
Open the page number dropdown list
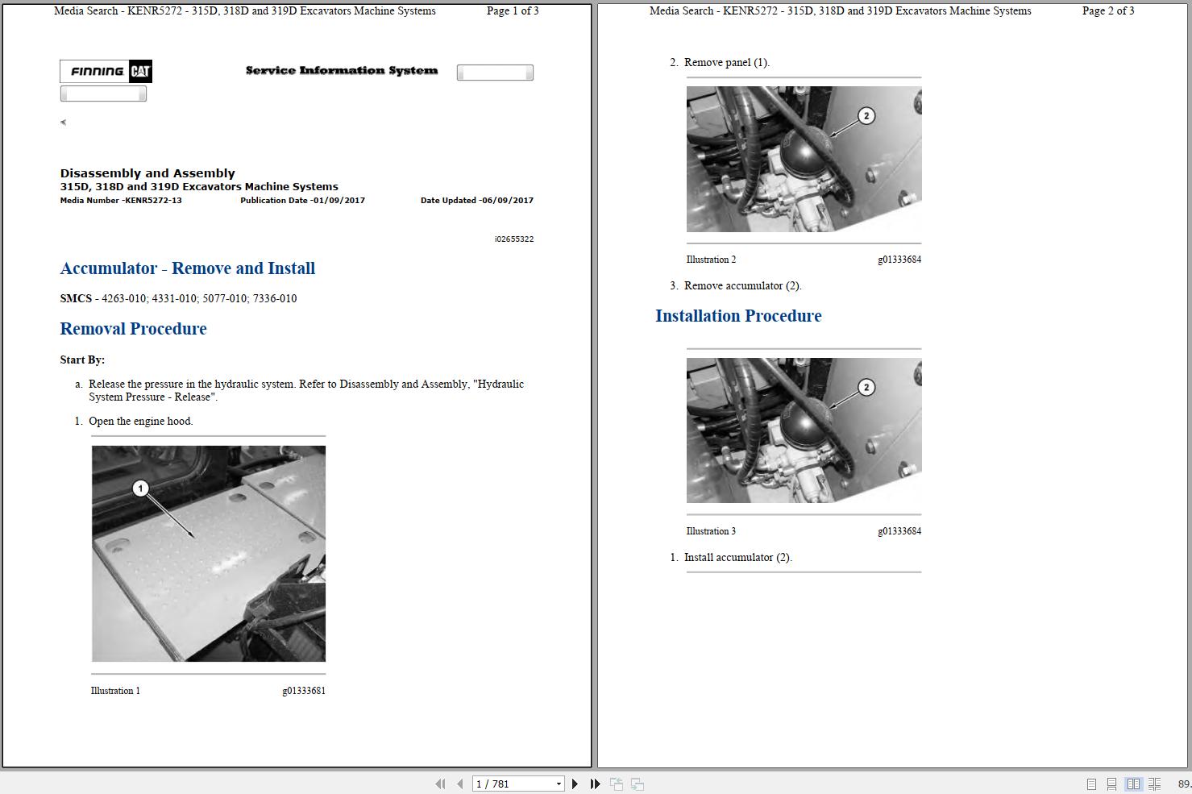click(x=558, y=783)
